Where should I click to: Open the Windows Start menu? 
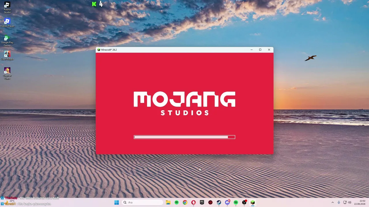coord(116,202)
